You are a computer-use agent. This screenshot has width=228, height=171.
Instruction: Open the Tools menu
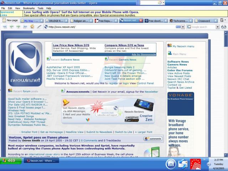click(x=40, y=8)
